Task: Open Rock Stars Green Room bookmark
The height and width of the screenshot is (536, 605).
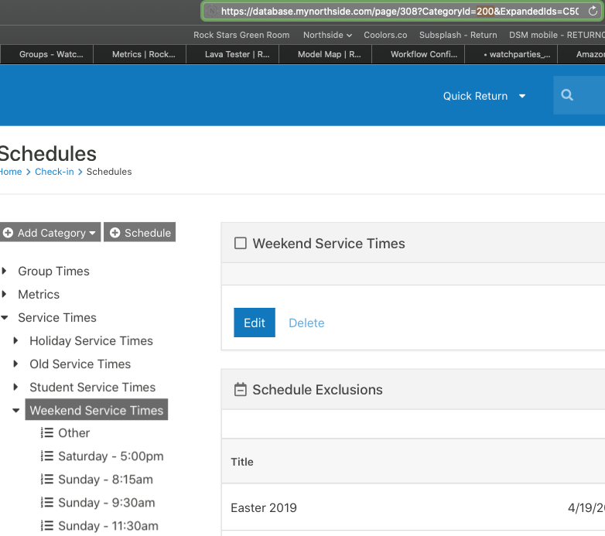Action: coord(241,35)
